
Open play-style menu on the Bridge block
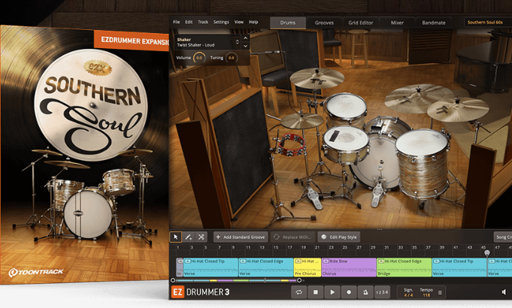click(380, 261)
